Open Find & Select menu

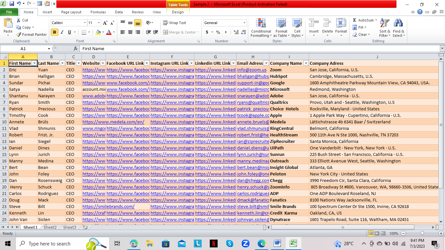pos(398,28)
